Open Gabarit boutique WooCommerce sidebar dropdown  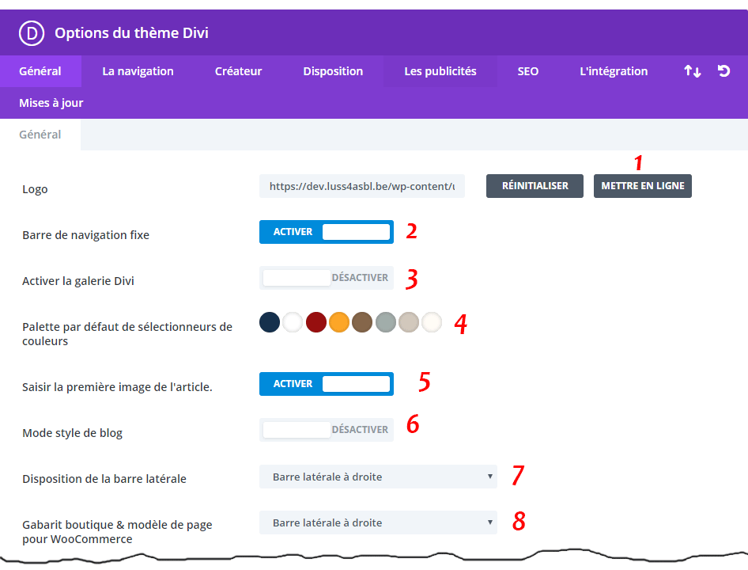pos(378,522)
